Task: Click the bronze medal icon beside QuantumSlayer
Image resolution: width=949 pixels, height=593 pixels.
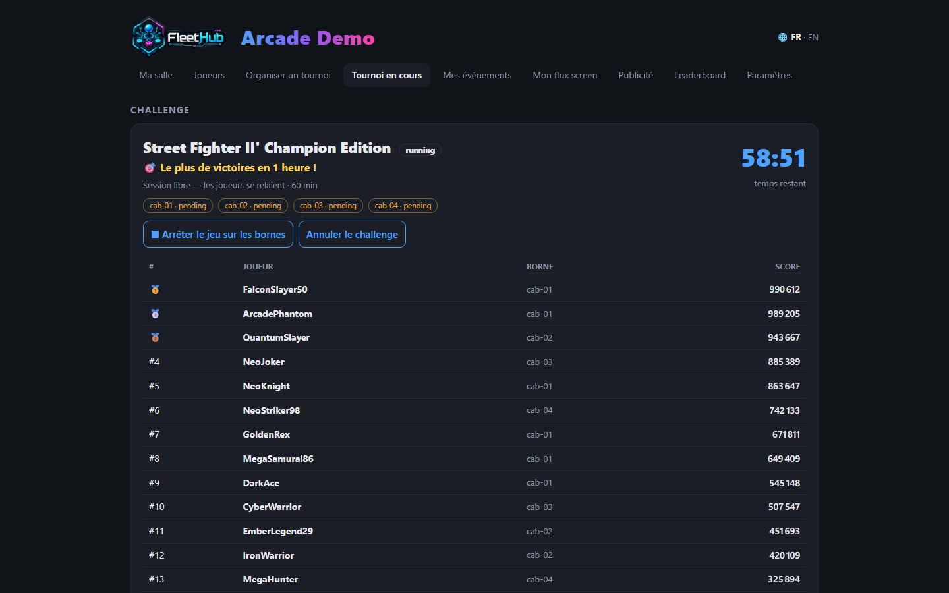Action: click(x=155, y=337)
